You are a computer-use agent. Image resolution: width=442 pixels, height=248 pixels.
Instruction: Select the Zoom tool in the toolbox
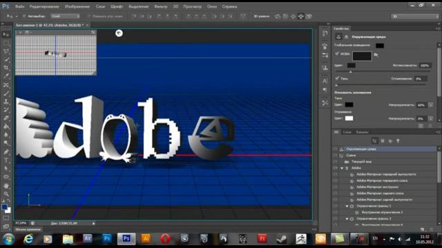[6, 194]
